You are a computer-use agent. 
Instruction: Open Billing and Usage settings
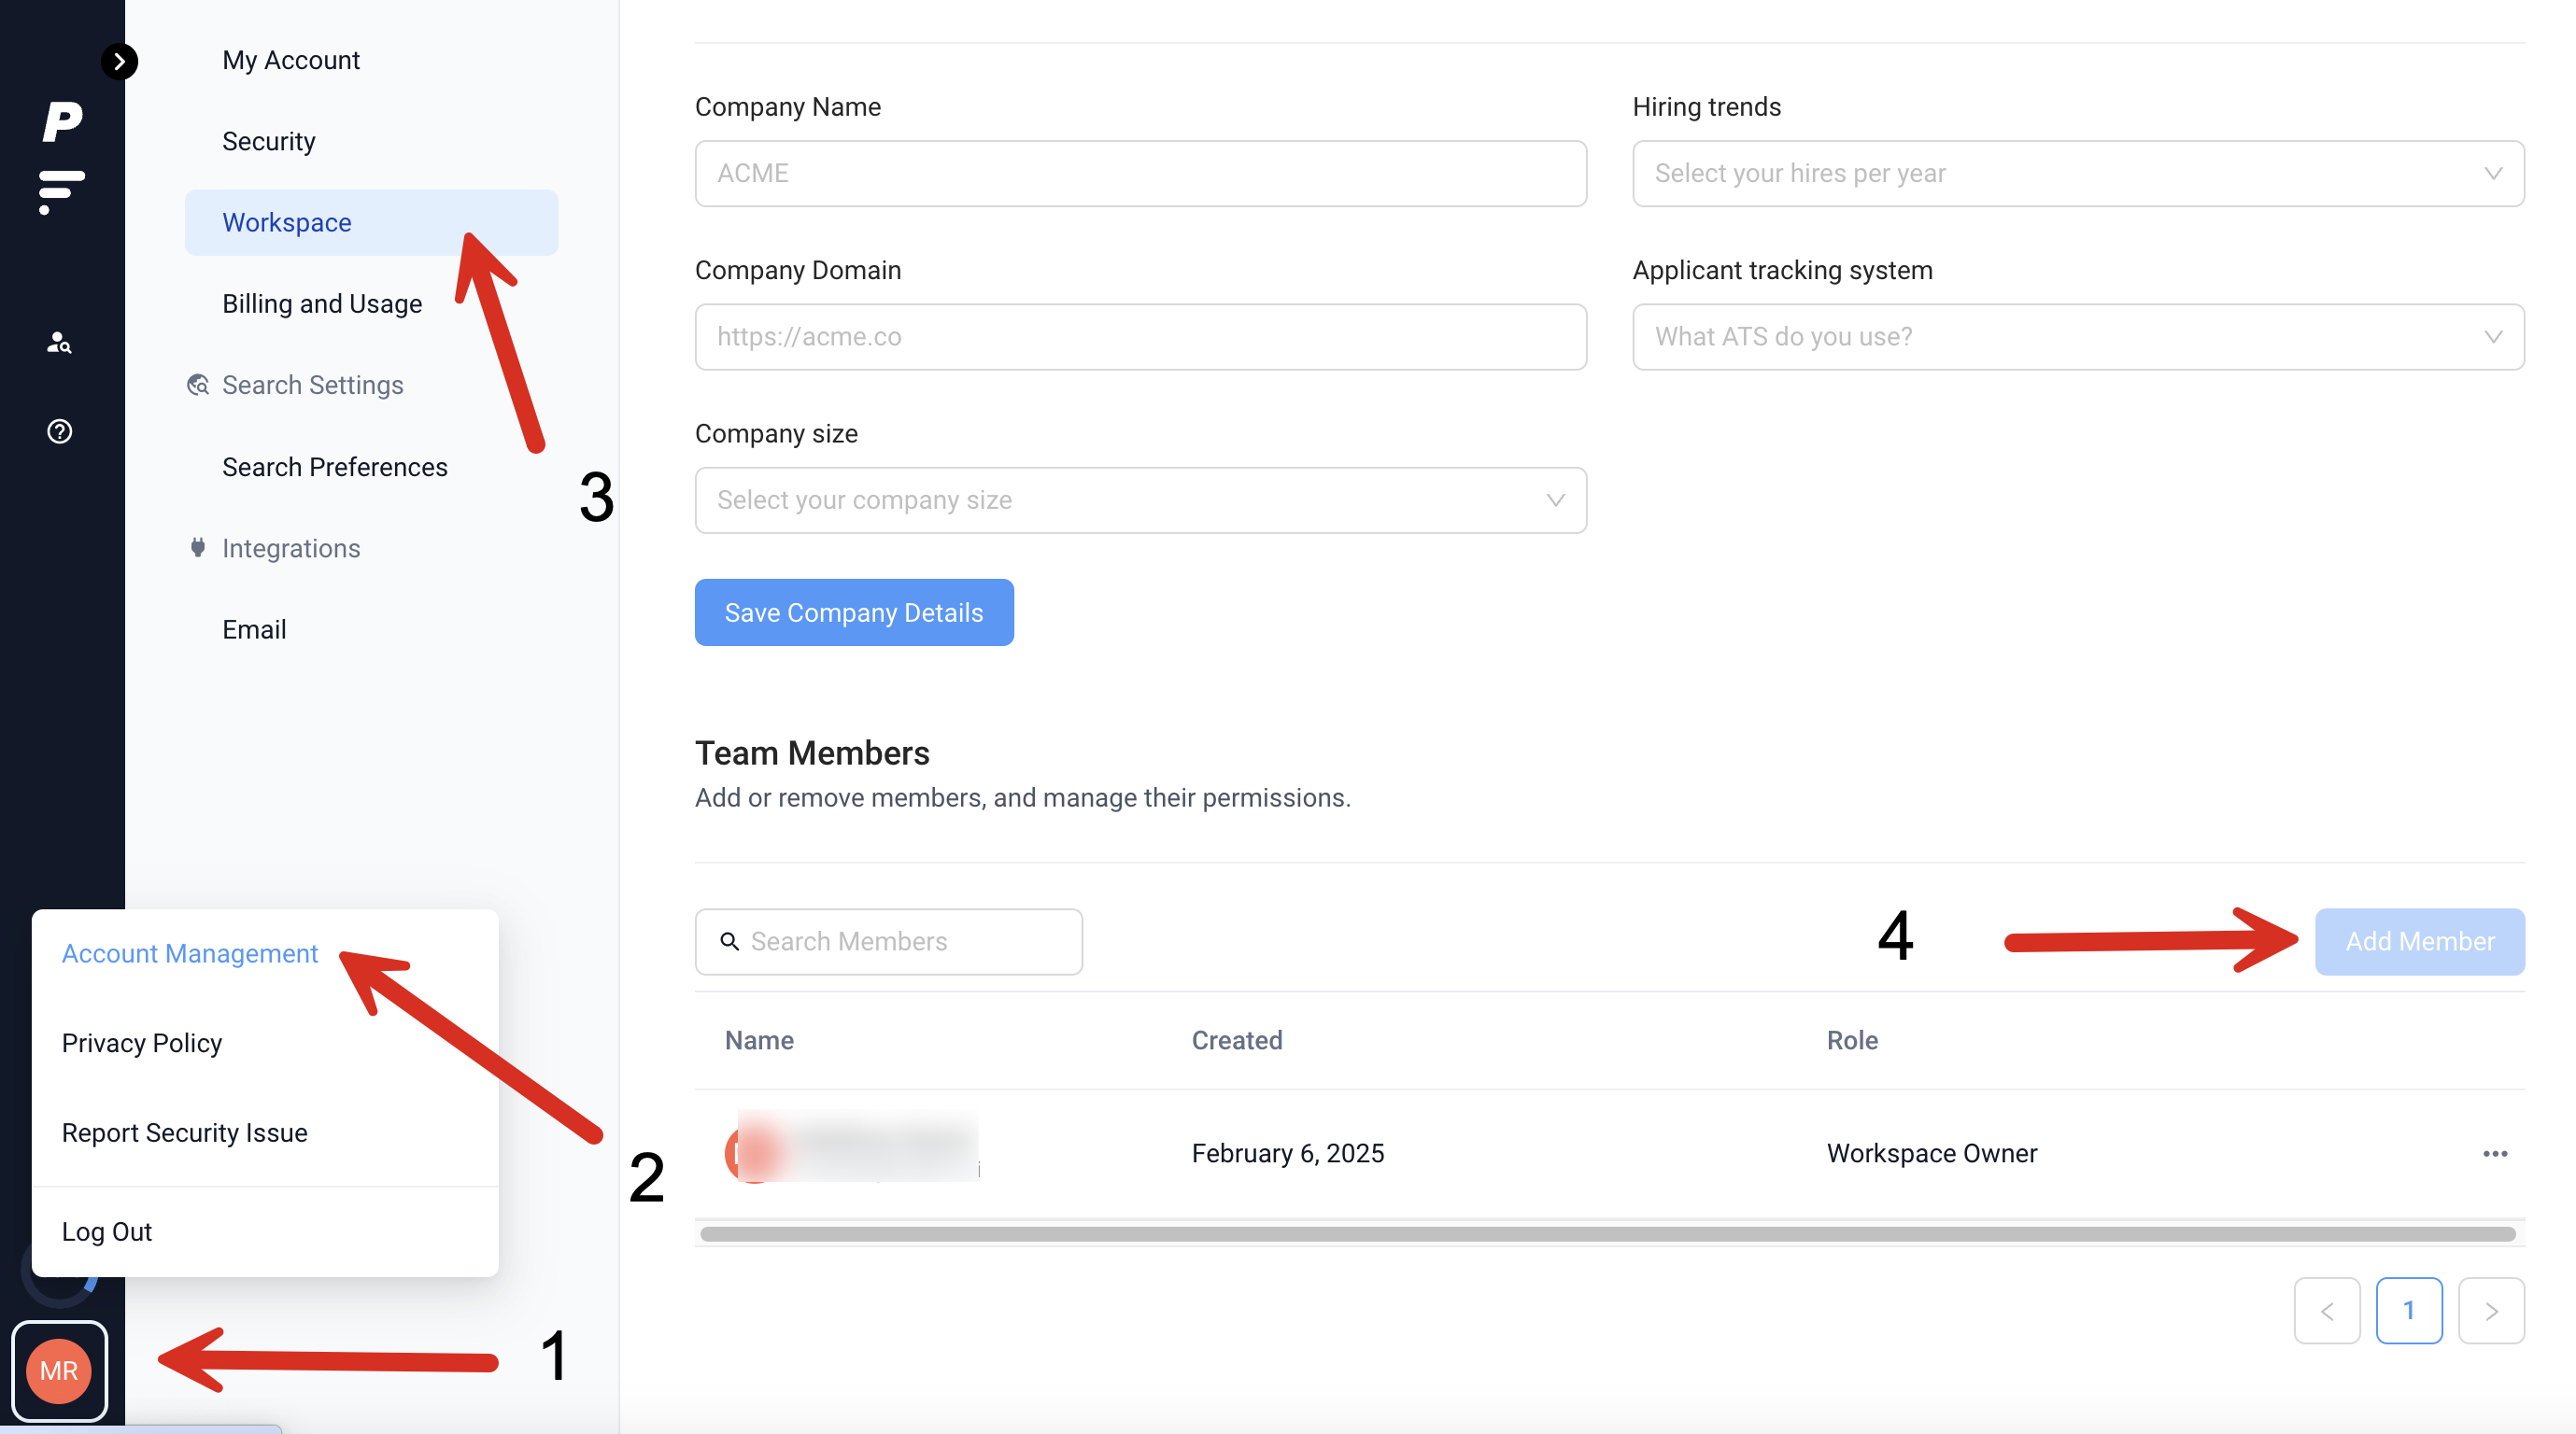(x=322, y=303)
